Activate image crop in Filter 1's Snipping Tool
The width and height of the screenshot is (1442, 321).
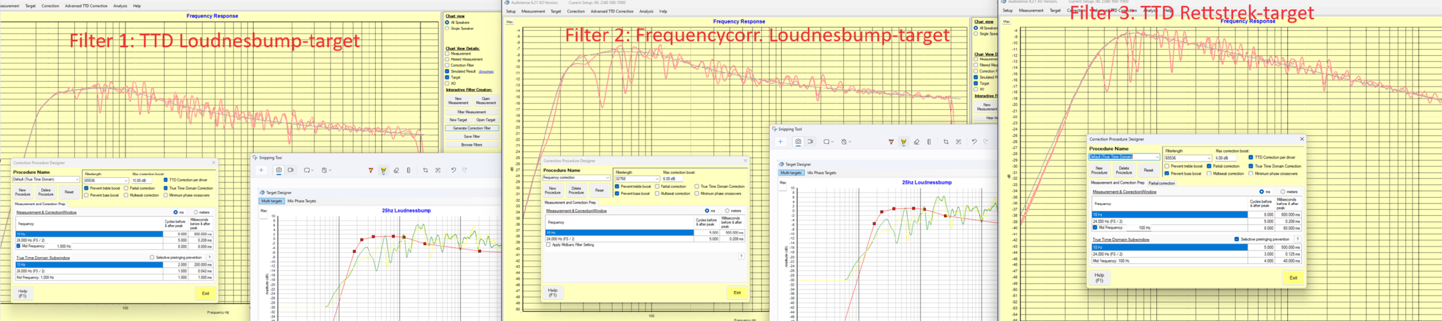click(x=425, y=170)
